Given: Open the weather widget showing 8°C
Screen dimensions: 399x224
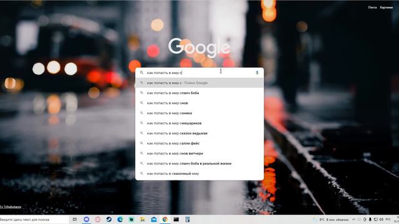Looking at the screenshot, I should 332,220.
